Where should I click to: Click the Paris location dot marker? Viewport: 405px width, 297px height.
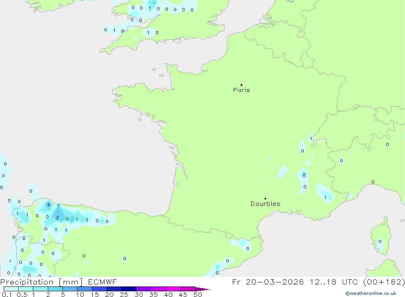point(241,85)
